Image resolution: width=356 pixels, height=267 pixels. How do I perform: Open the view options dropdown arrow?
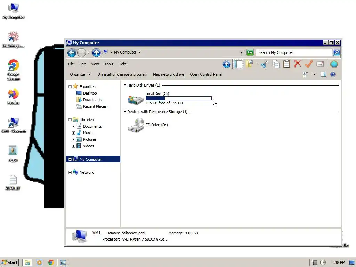pos(314,74)
